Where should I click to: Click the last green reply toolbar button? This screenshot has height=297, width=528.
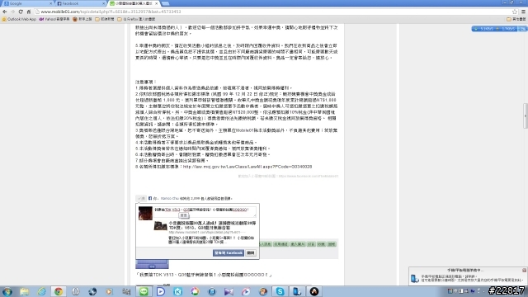[x=332, y=244]
